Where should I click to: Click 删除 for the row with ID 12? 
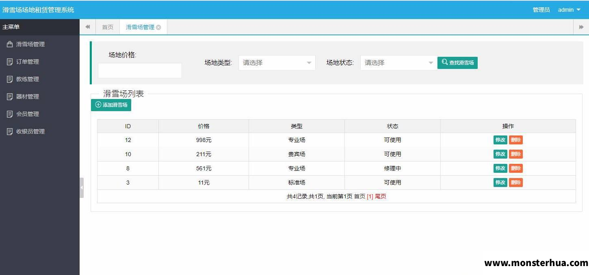coord(516,140)
